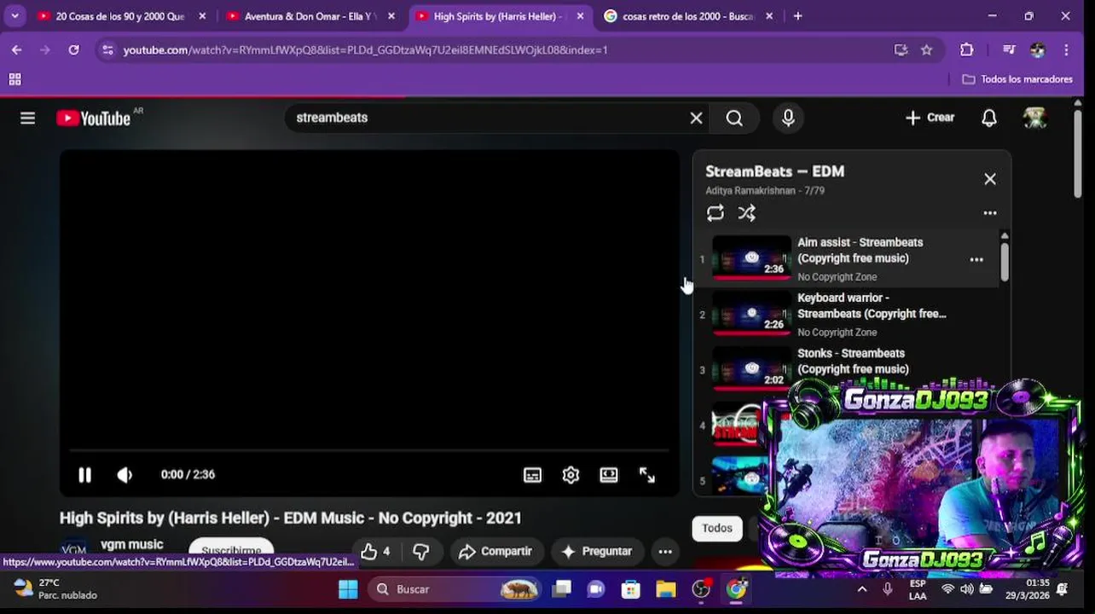Open Chrome apps grid shortcut

14,79
